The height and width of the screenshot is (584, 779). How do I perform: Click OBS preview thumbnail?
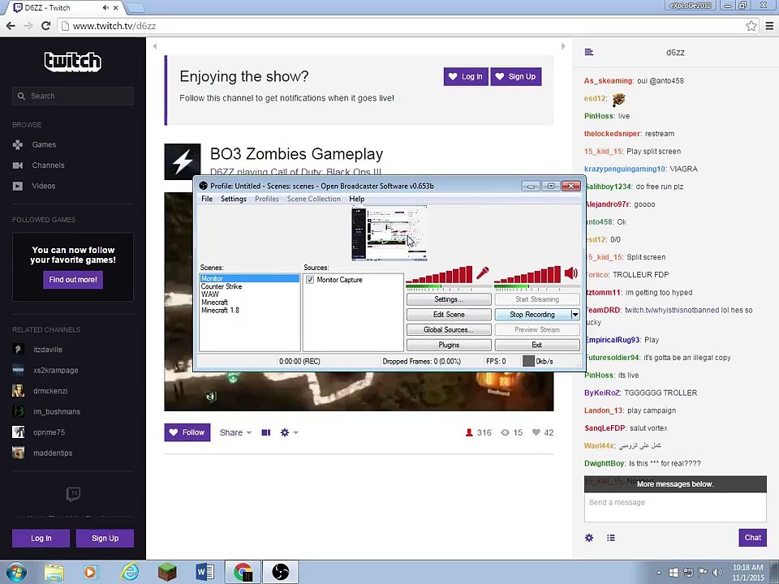pos(389,234)
